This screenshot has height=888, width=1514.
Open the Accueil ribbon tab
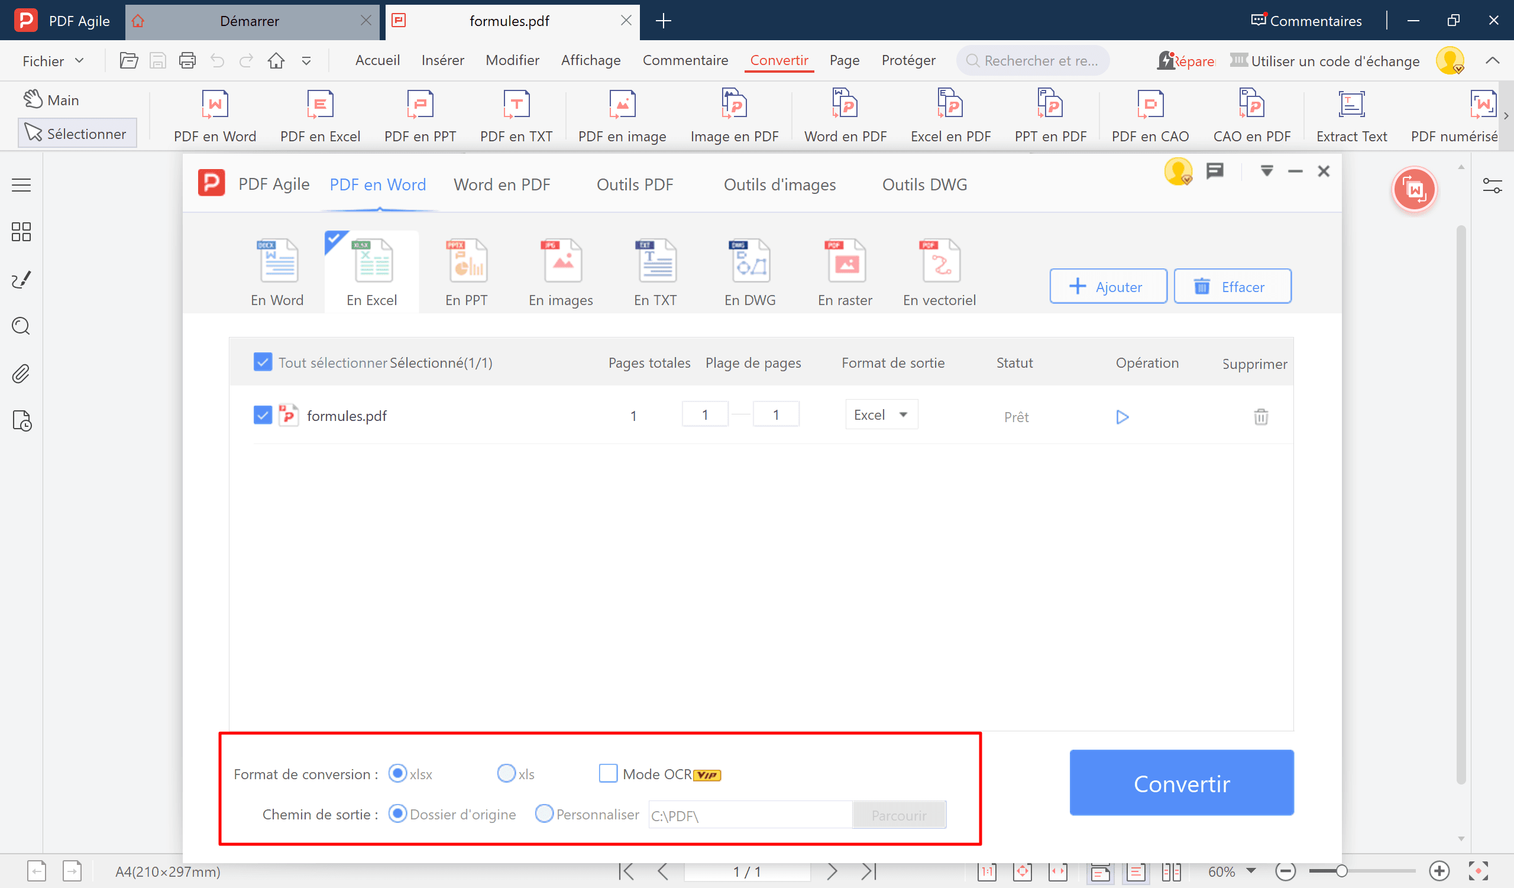377,61
